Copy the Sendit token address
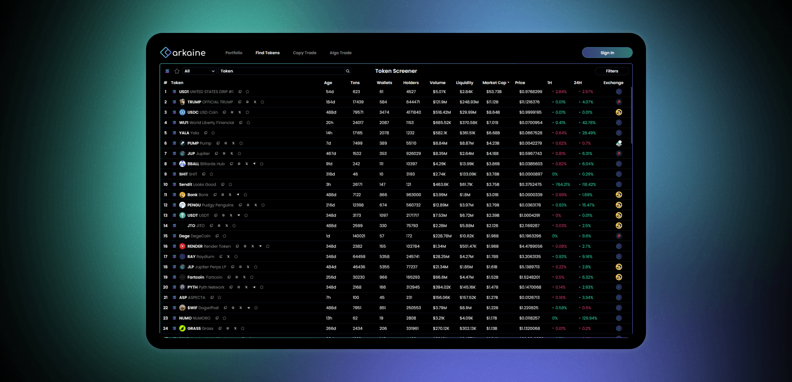Screen dimensions: 792x382 223,184
